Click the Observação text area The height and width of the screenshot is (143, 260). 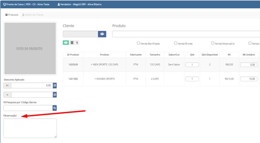click(x=30, y=128)
